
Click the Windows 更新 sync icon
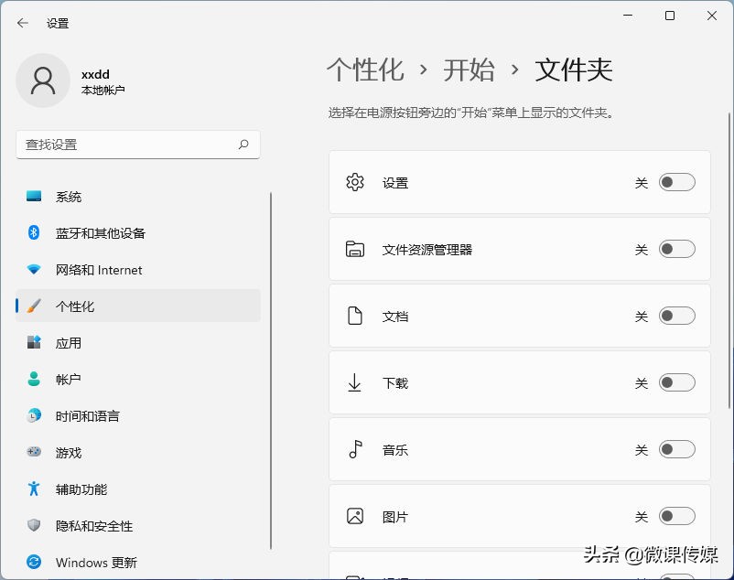coord(34,562)
